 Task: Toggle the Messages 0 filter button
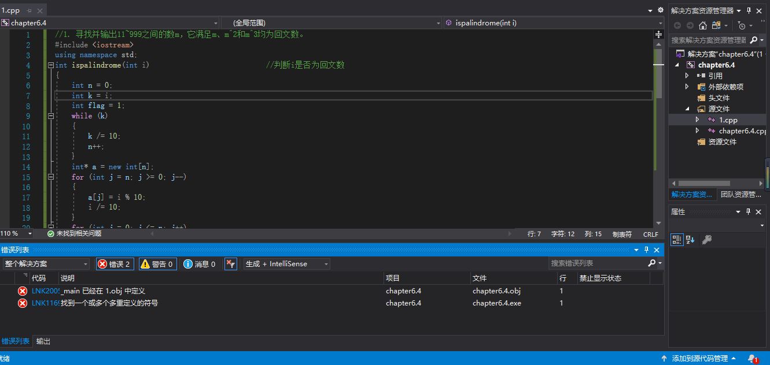click(x=200, y=264)
